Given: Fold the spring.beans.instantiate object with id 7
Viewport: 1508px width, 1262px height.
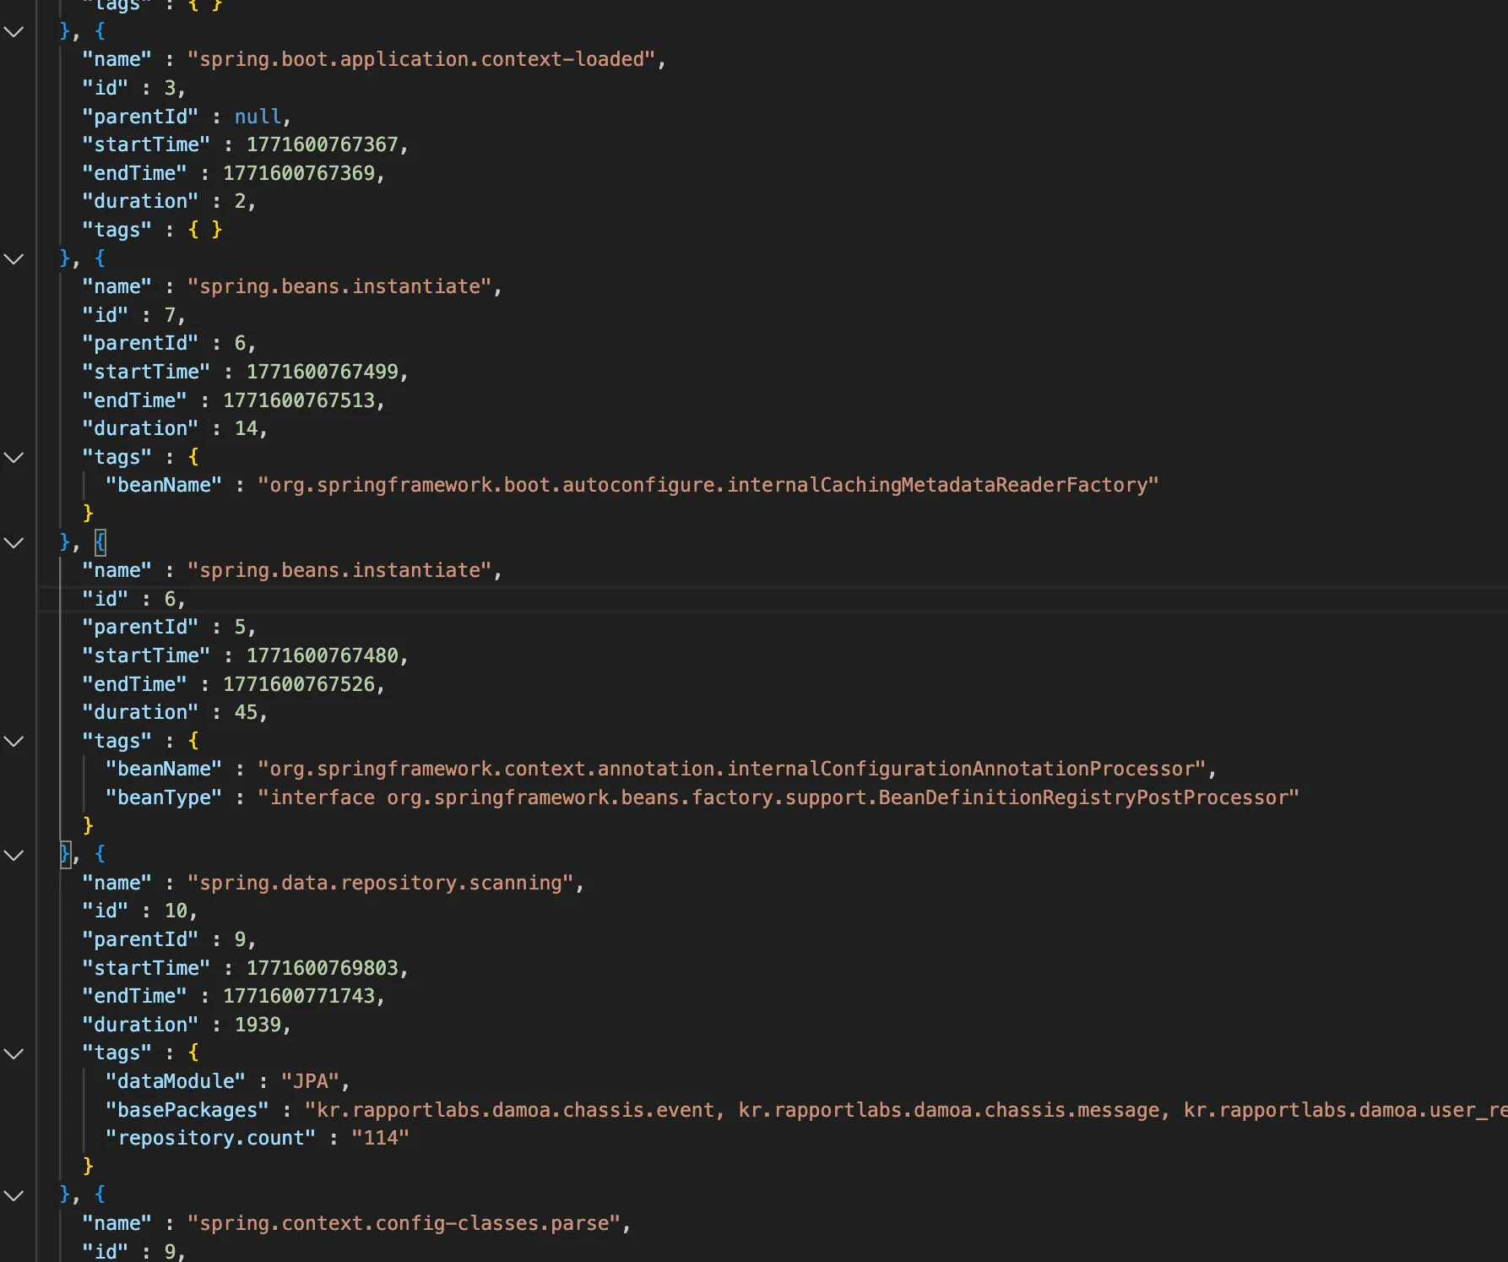Looking at the screenshot, I should point(14,259).
